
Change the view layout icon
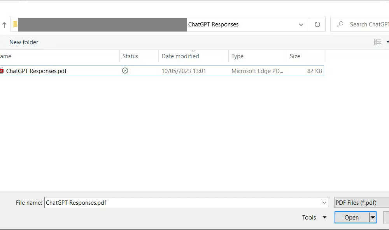(x=378, y=42)
